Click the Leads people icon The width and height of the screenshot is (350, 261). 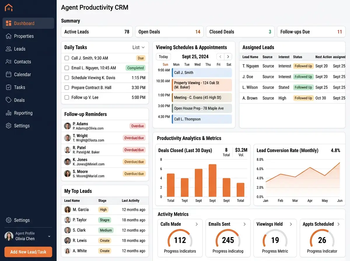tap(8, 49)
